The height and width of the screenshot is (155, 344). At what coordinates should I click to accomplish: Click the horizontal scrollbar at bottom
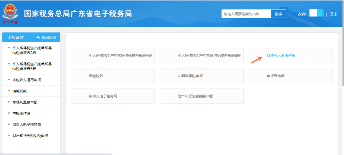(56, 154)
